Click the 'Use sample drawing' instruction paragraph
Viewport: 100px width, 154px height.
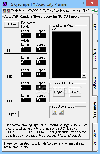point(46,130)
